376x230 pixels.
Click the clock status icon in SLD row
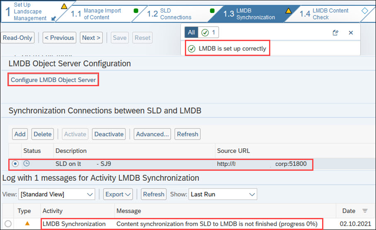pyautogui.click(x=27, y=164)
